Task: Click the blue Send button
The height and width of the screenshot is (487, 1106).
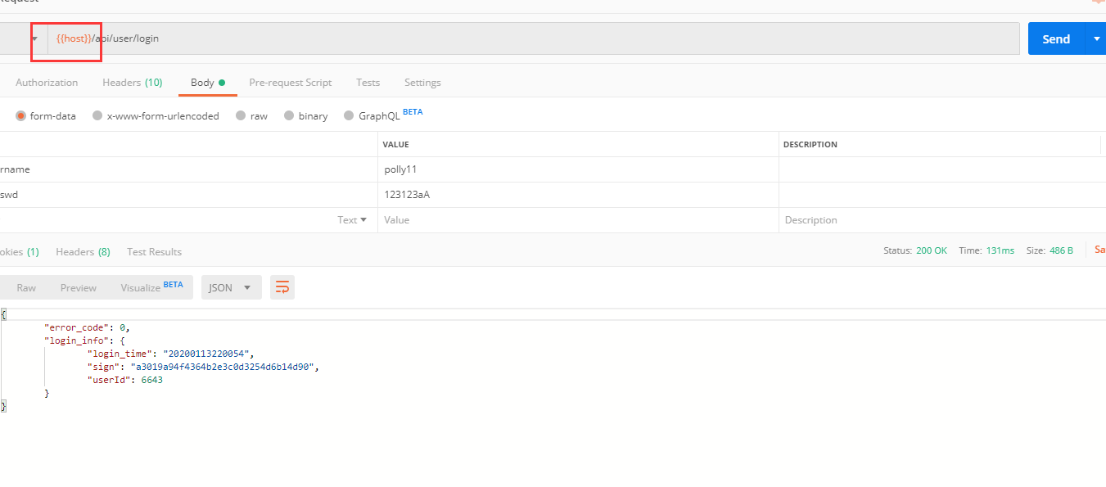Action: [1055, 38]
